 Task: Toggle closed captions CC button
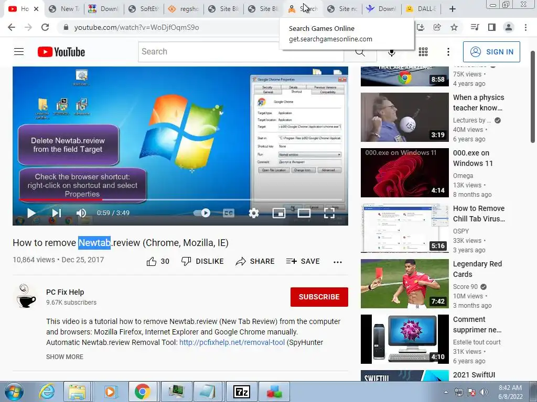[x=229, y=213]
